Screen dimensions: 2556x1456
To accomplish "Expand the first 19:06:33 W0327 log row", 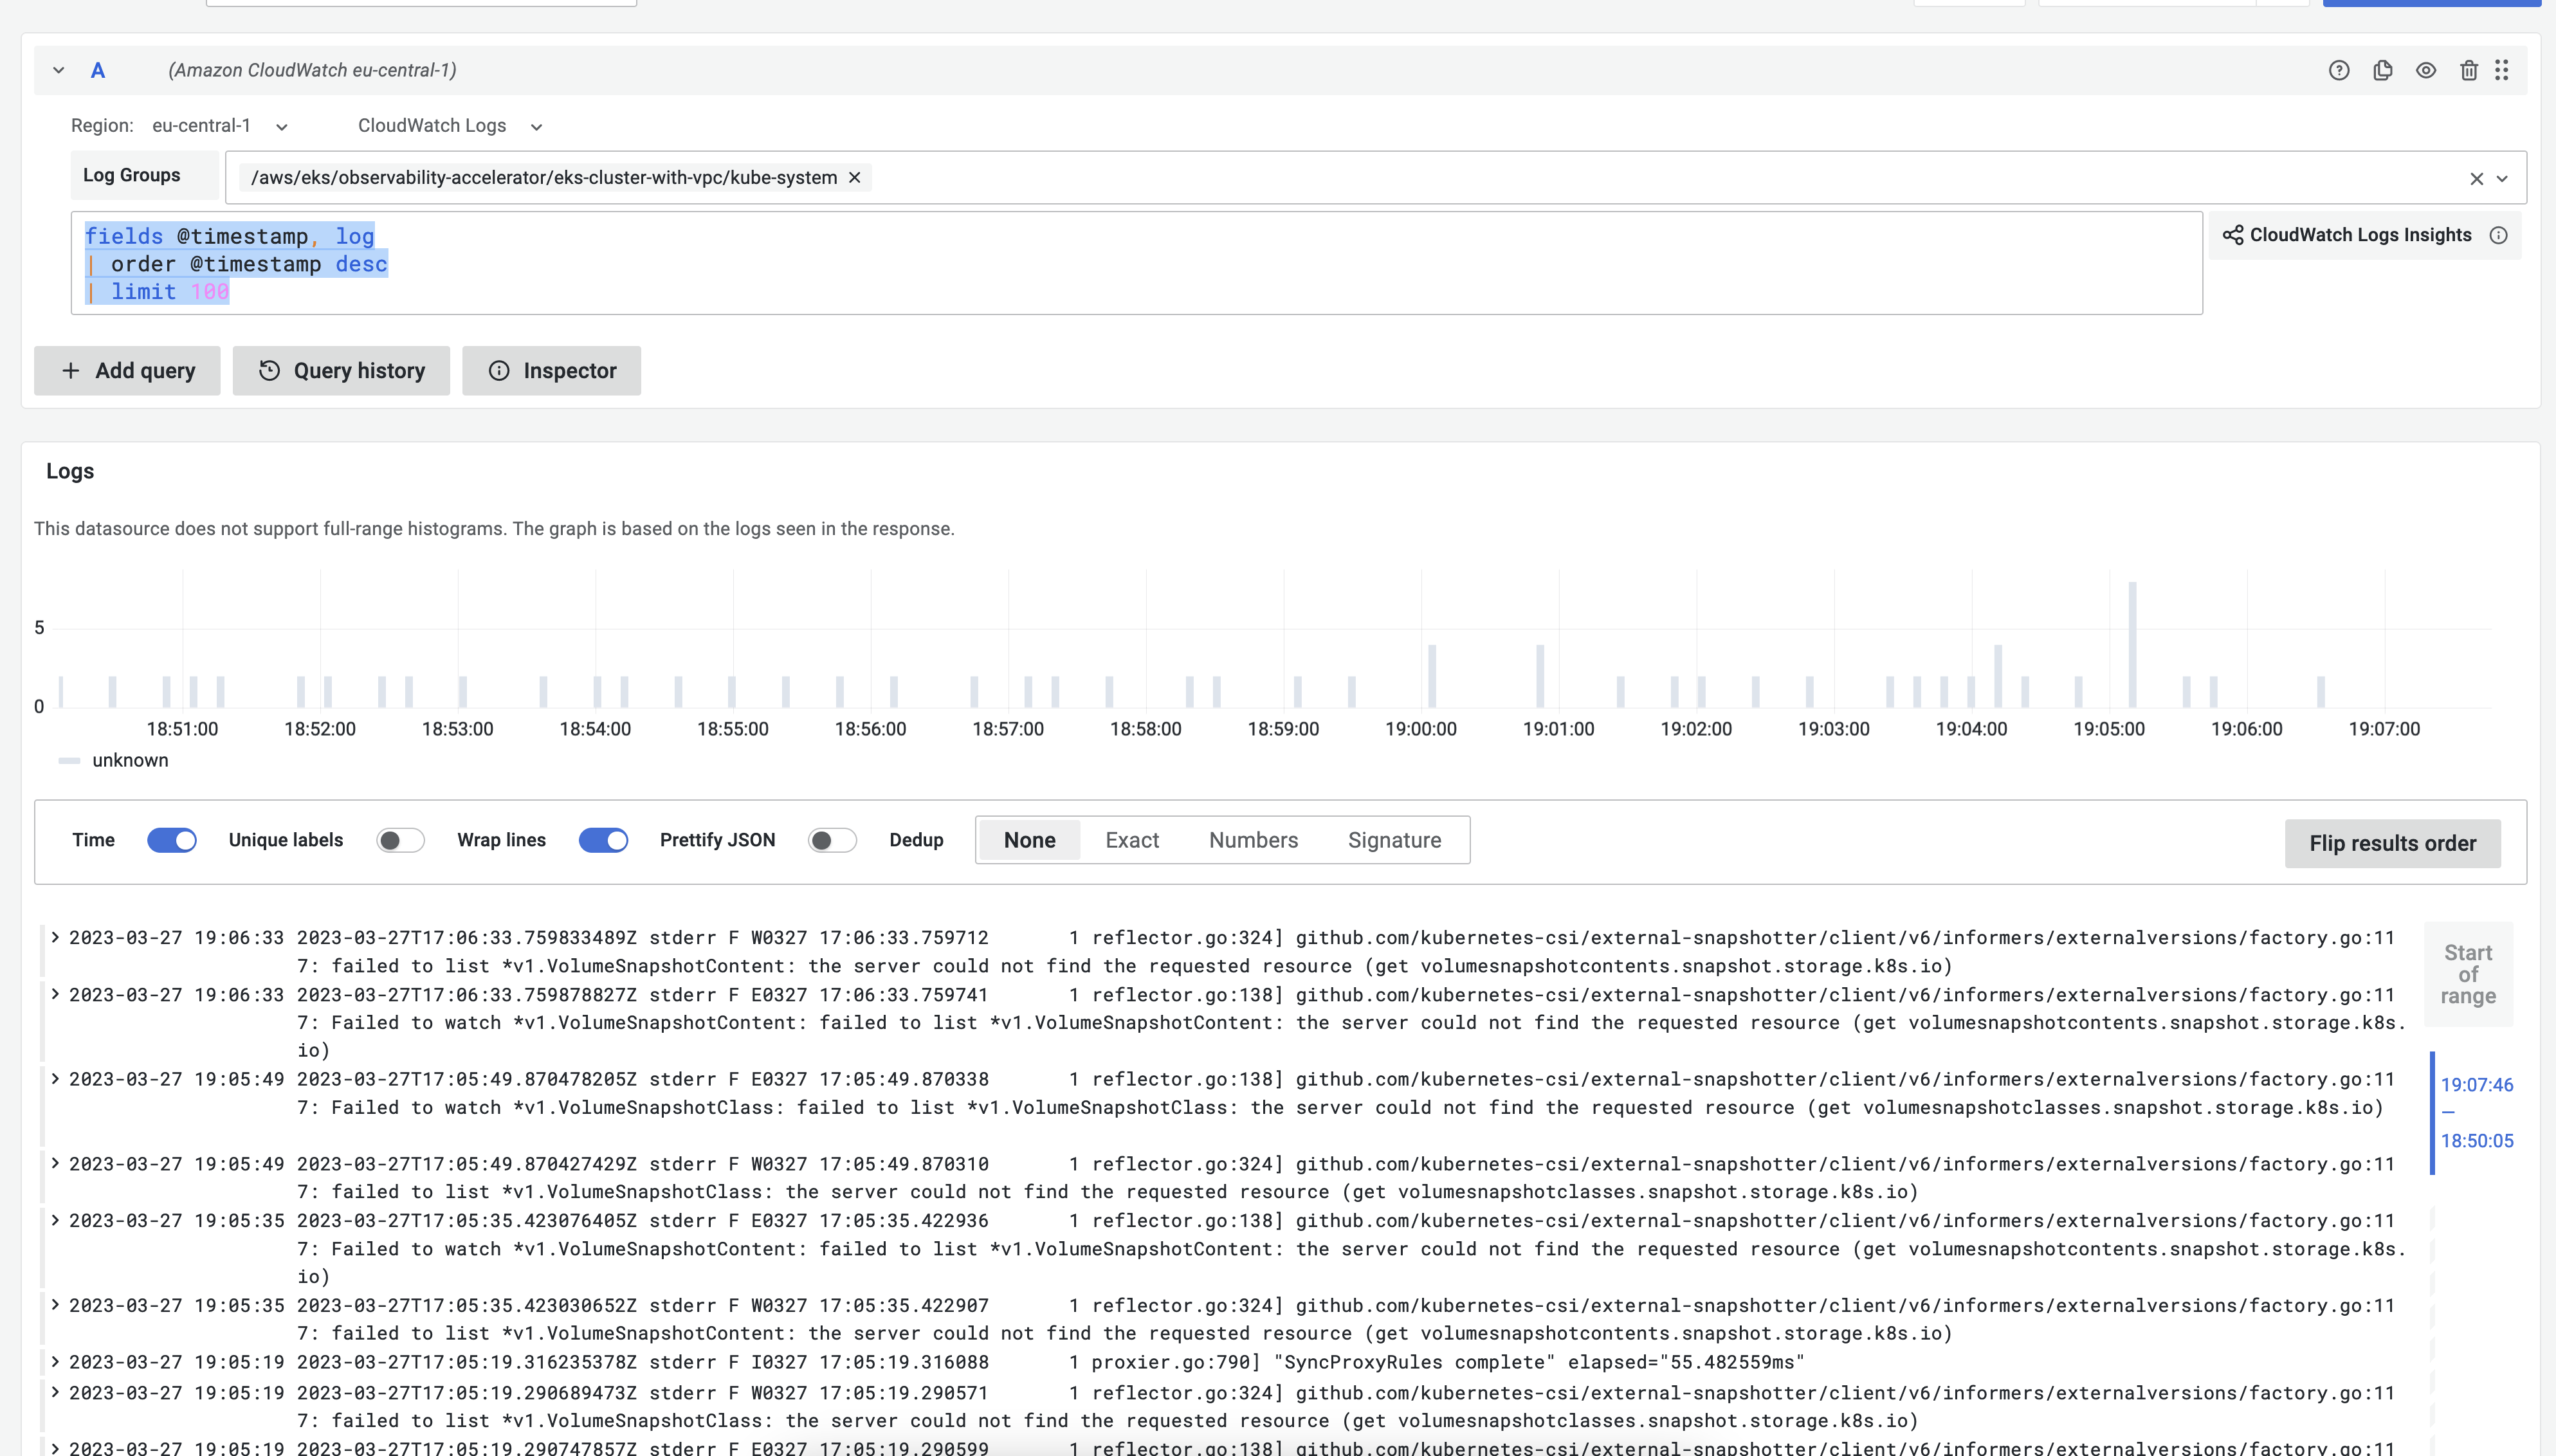I will click(55, 937).
